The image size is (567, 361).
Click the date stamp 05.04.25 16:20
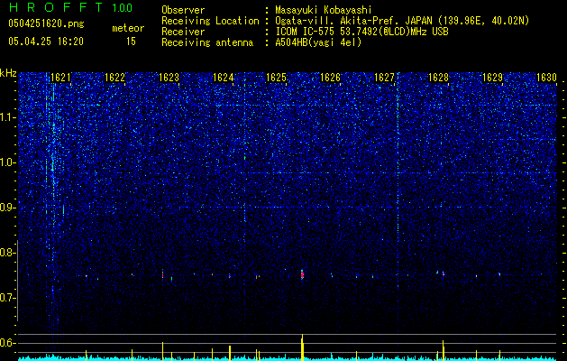(46, 42)
